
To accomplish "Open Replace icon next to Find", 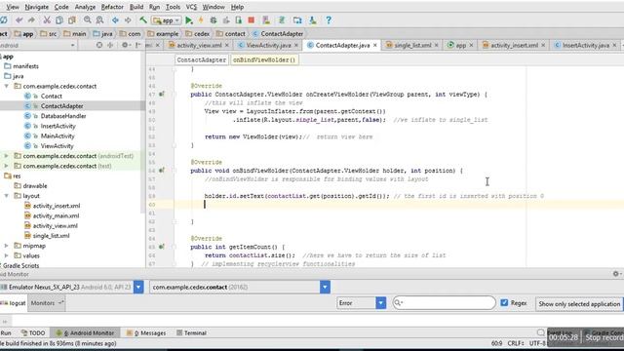I will coord(99,20).
